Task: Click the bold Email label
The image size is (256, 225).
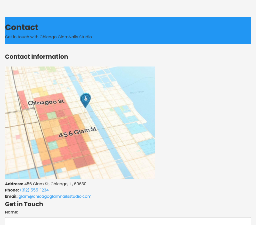Action: (11, 196)
